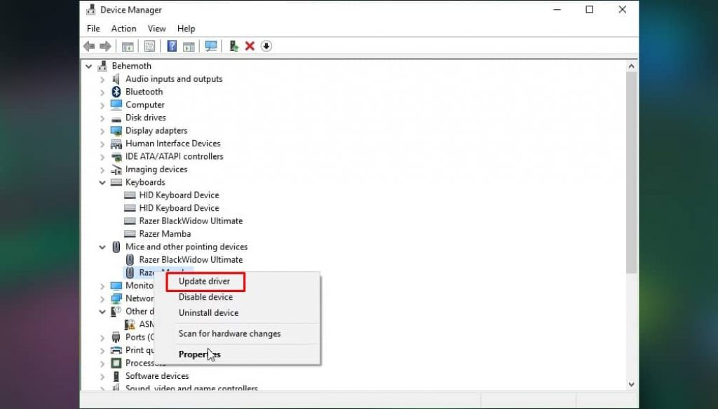Click the Device Manager title bar icon
Image resolution: width=718 pixels, height=409 pixels.
(x=91, y=10)
